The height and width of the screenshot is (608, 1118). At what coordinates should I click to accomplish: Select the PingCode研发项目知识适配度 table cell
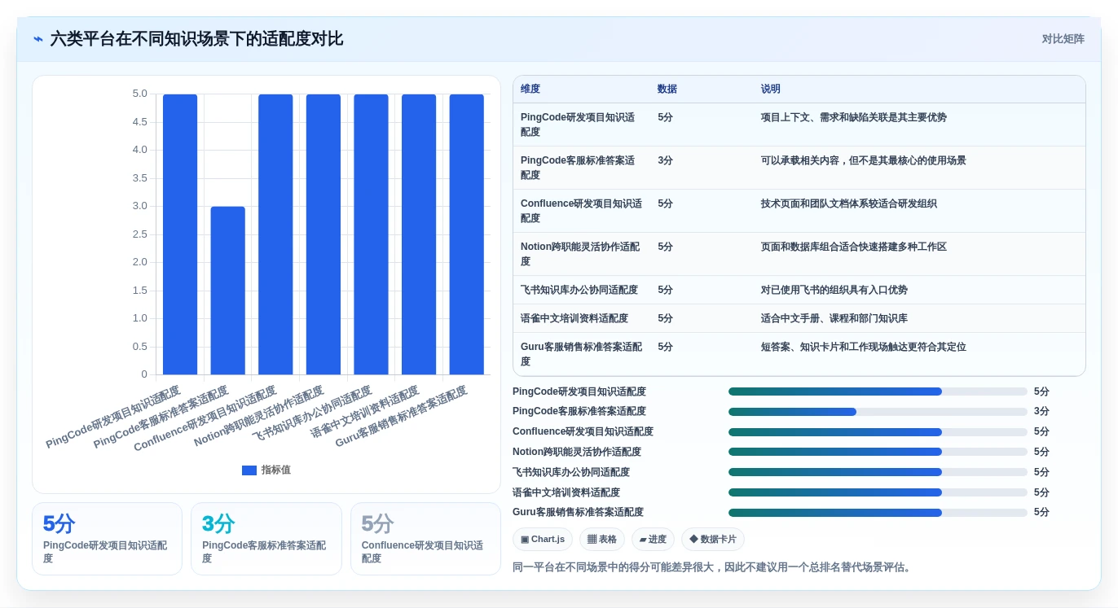point(581,125)
